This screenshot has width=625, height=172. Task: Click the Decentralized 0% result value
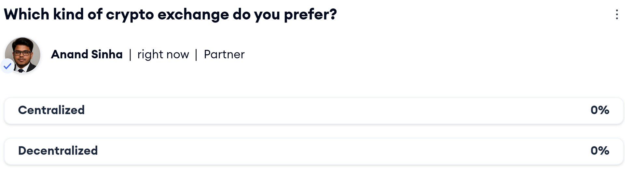click(x=600, y=150)
